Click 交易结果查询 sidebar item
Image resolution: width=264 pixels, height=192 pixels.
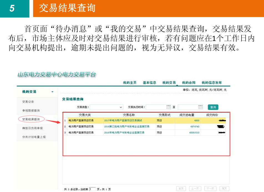tap(31, 119)
